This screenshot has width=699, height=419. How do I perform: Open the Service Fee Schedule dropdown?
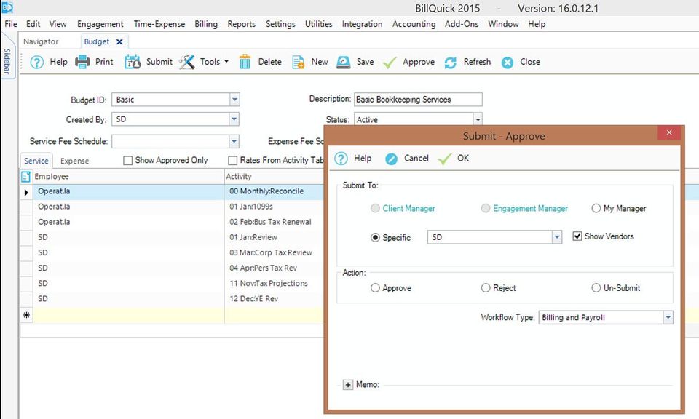click(234, 142)
